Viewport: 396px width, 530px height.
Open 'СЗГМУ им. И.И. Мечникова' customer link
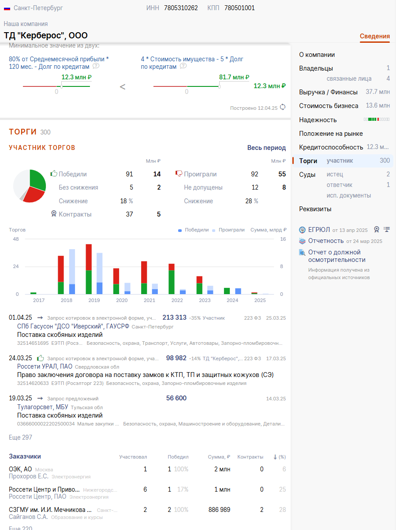50,509
